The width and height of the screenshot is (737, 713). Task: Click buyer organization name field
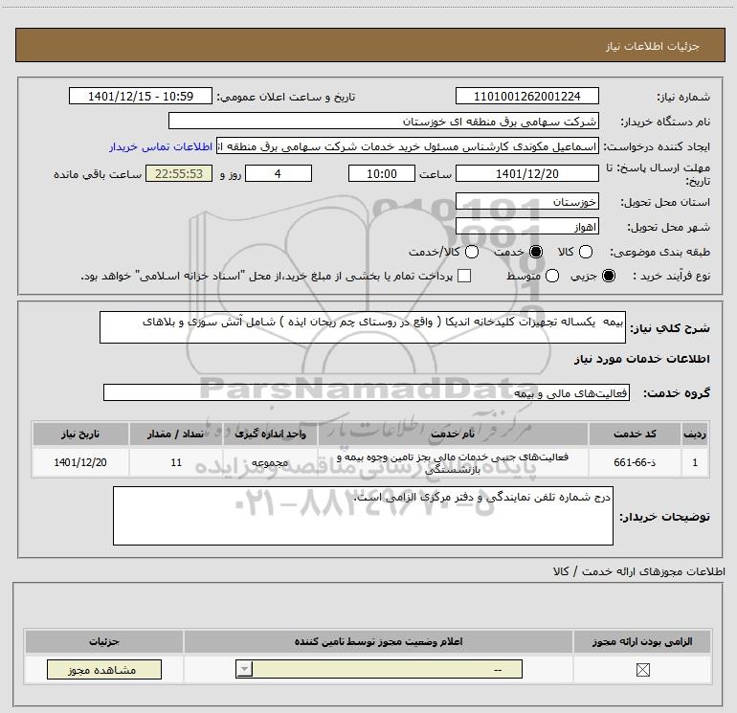[384, 121]
